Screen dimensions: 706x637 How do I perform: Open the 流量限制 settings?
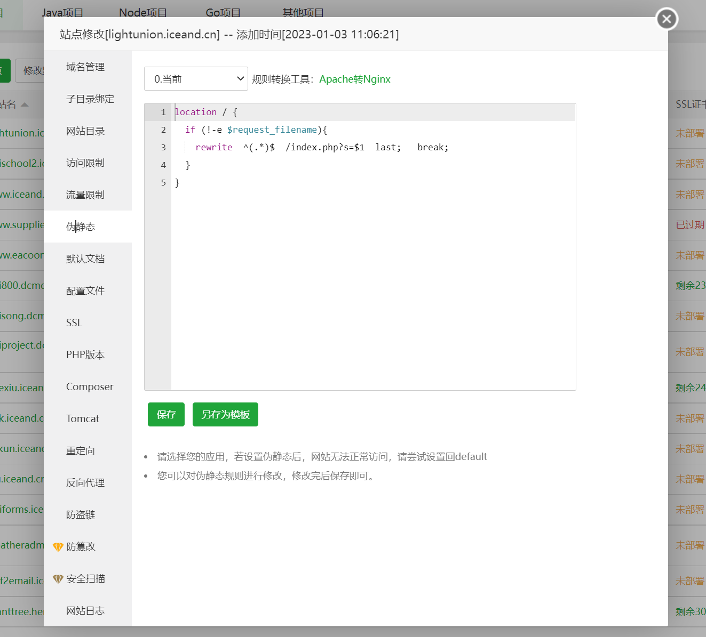[85, 195]
